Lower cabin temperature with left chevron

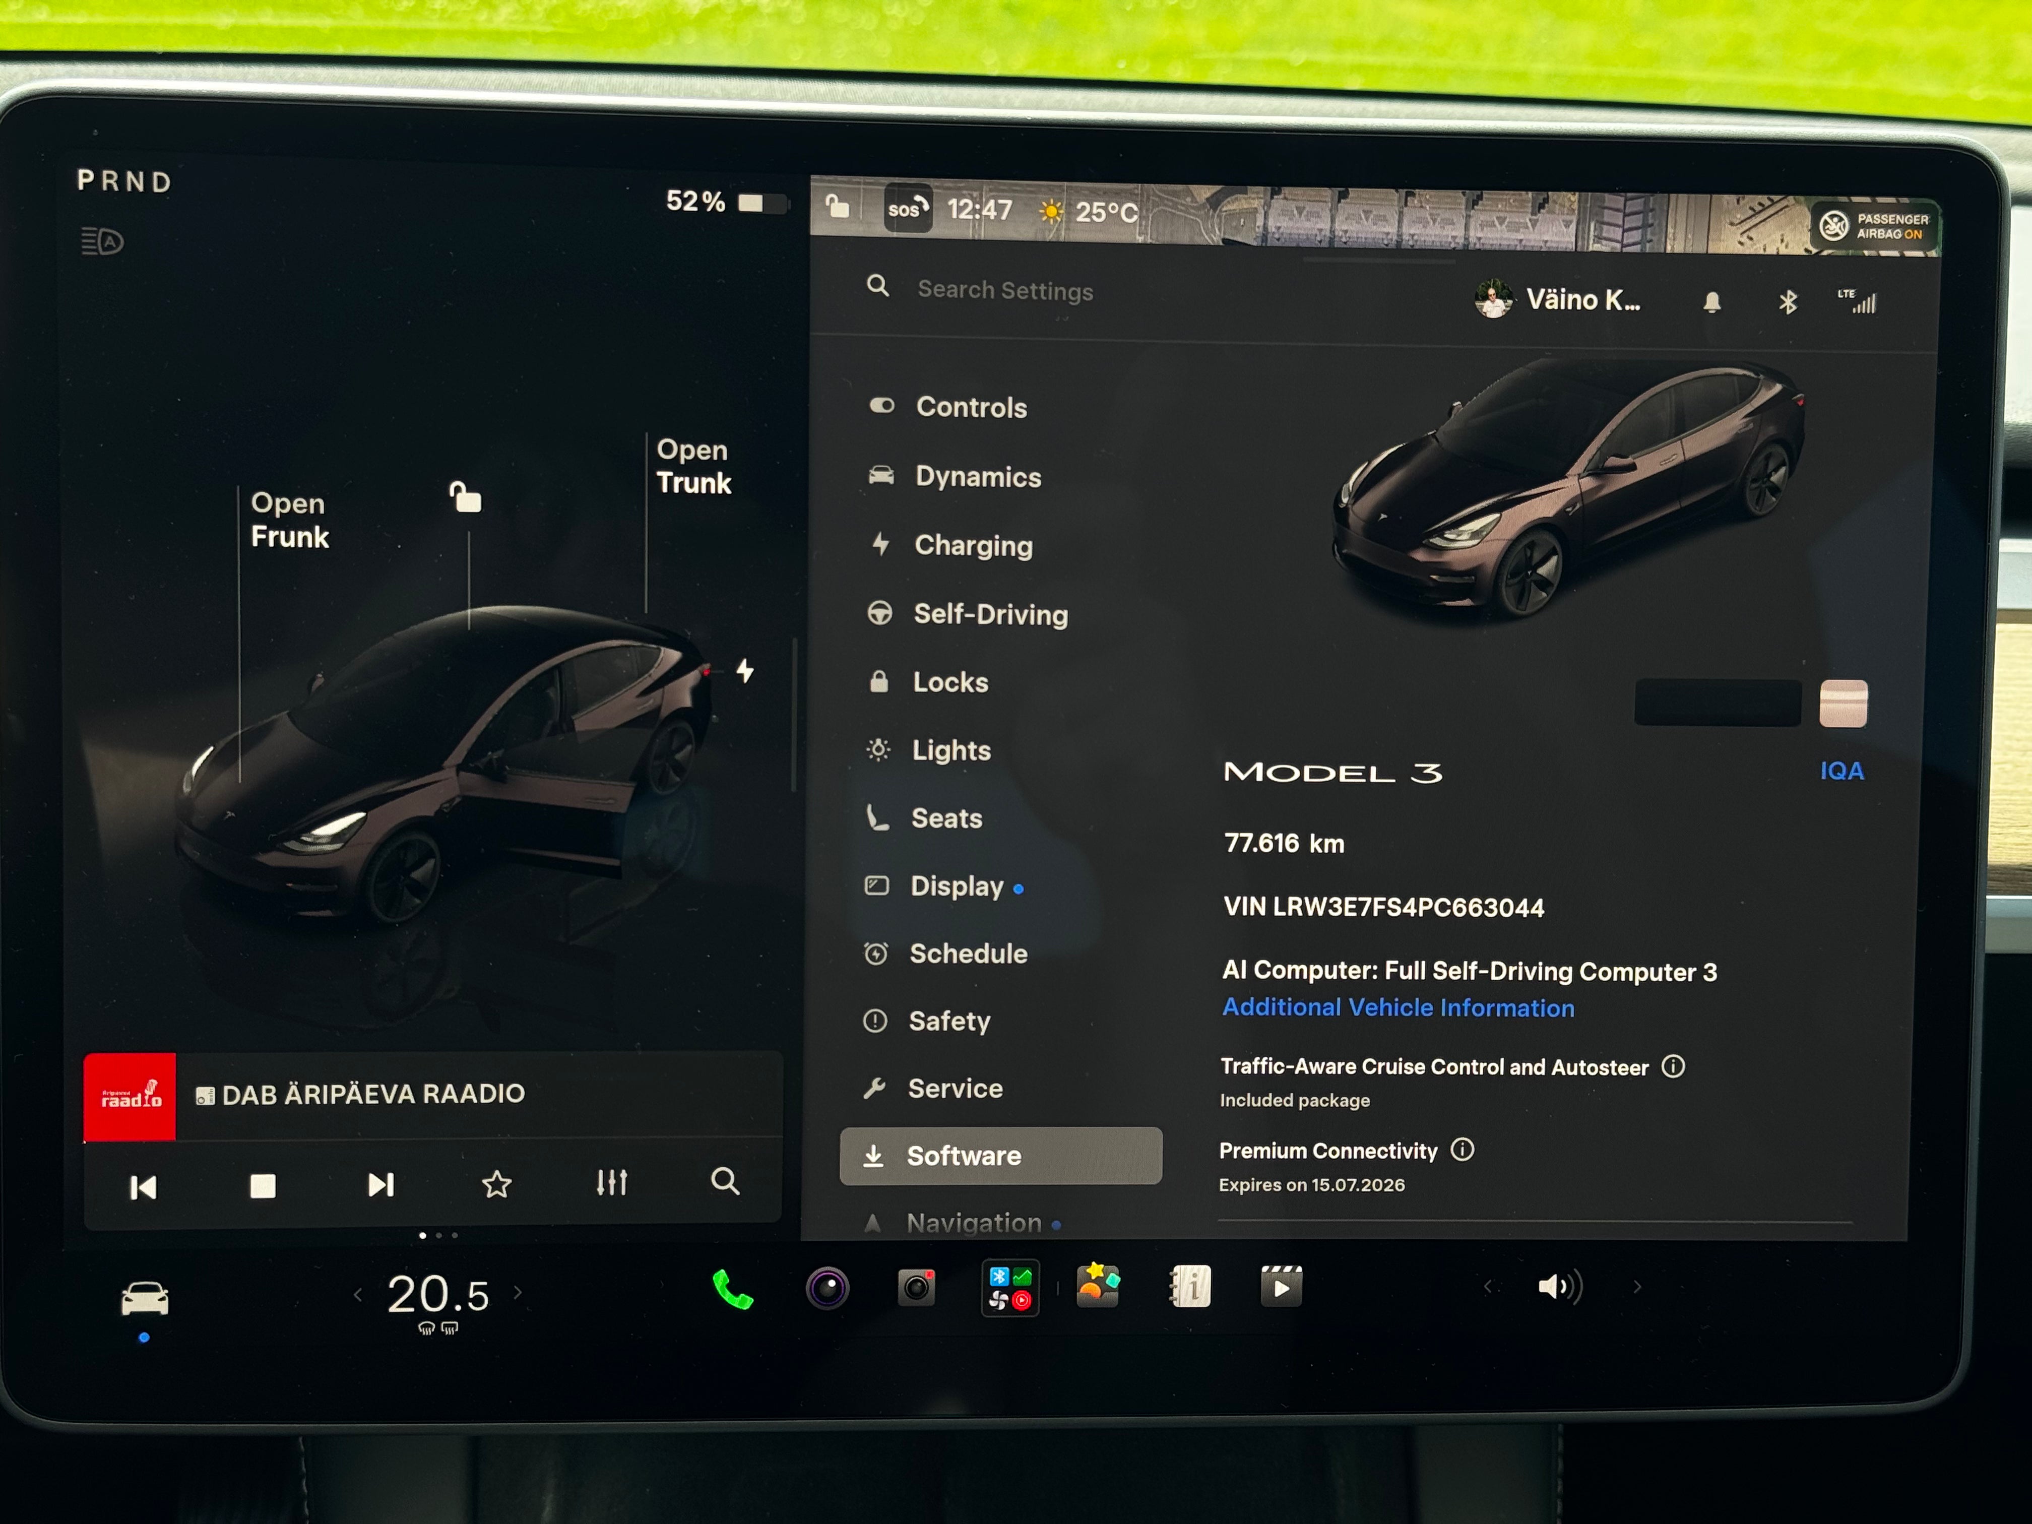click(357, 1294)
